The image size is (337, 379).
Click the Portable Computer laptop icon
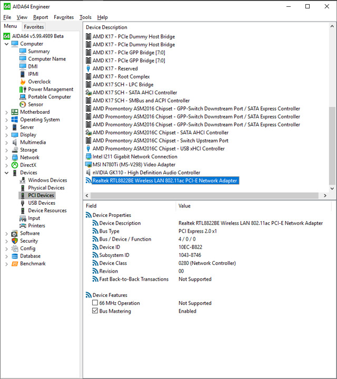(23, 97)
